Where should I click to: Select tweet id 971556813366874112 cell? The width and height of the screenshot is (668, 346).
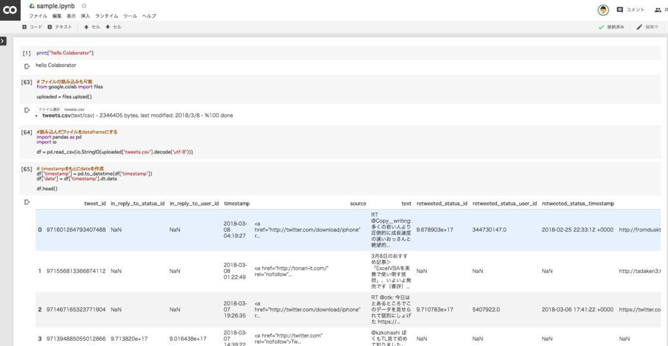(76, 271)
